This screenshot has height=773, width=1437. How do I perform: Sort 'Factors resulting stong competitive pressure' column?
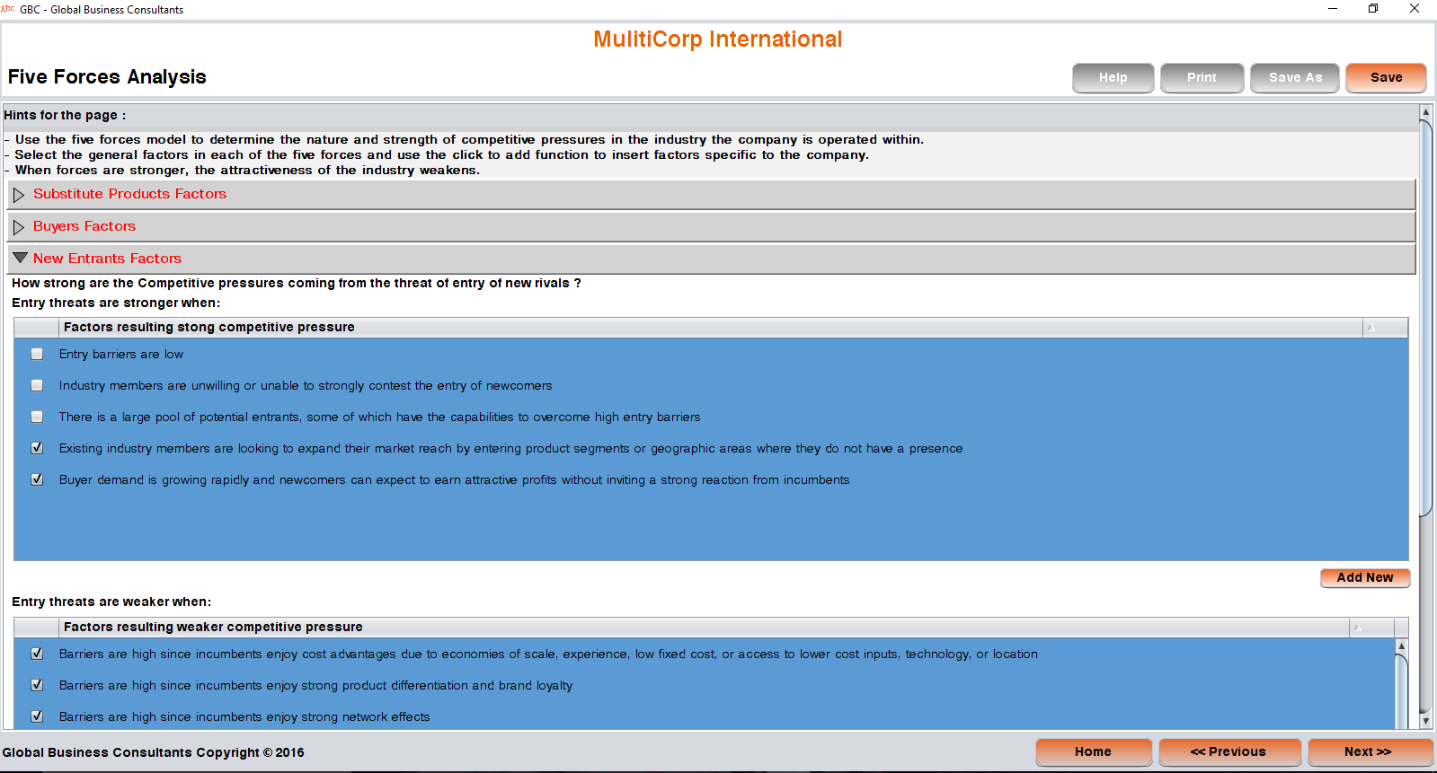(x=1371, y=328)
